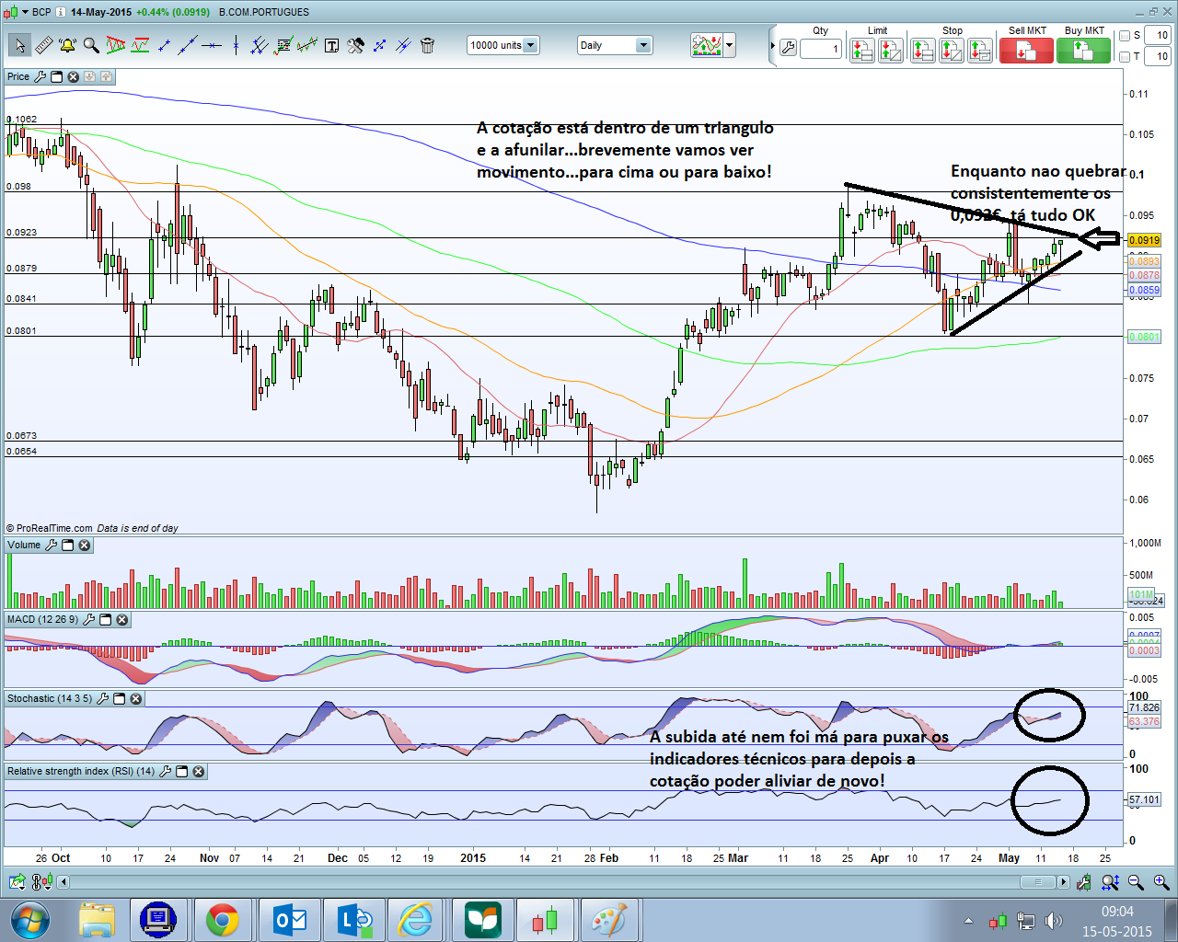This screenshot has height=942, width=1178.
Task: Open MACD indicator wrench settings
Action: pyautogui.click(x=88, y=620)
